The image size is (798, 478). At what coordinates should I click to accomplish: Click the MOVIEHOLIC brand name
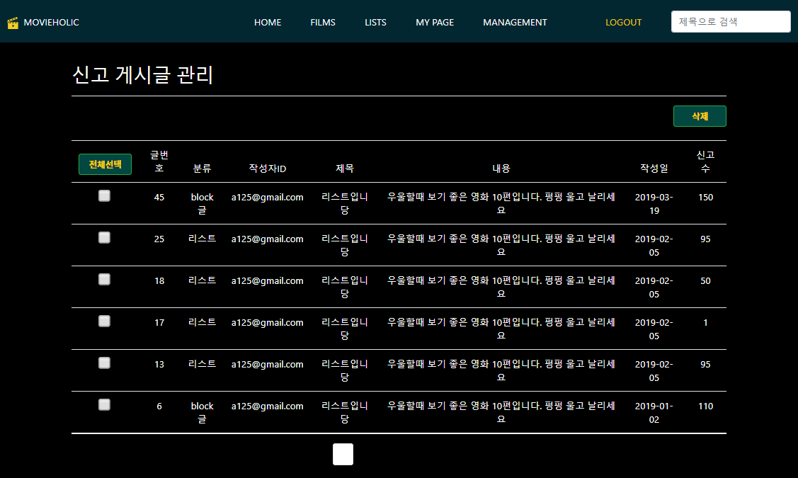click(52, 23)
